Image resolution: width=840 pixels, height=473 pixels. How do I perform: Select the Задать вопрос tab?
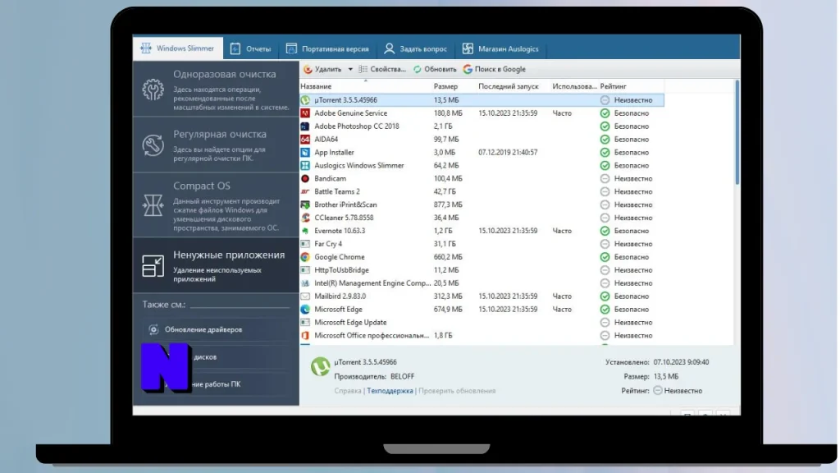pyautogui.click(x=416, y=48)
